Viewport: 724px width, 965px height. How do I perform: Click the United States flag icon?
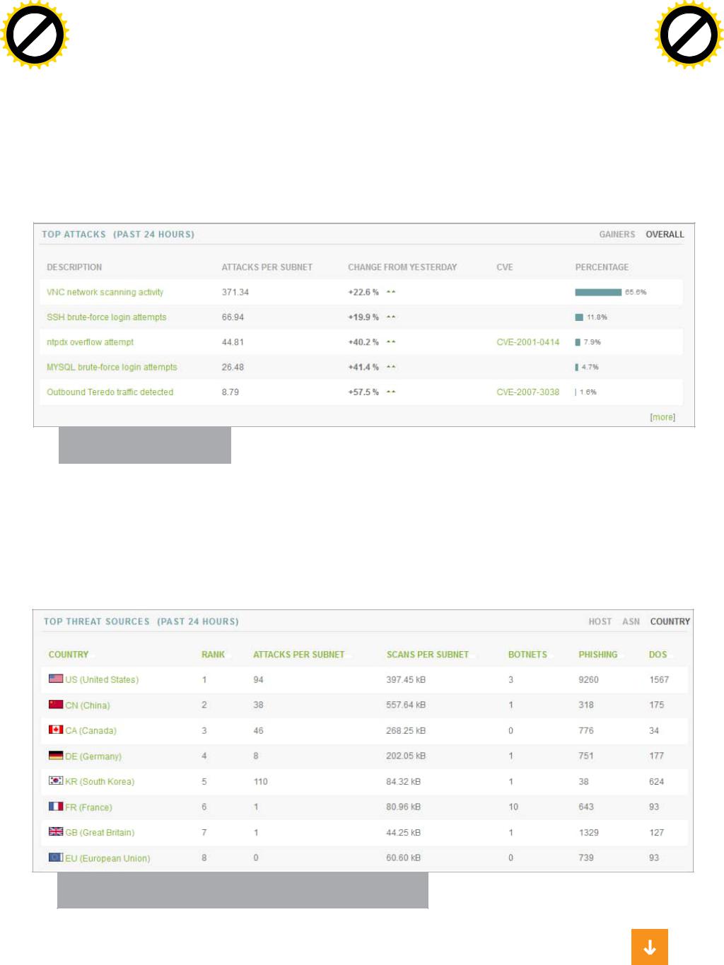pos(56,679)
